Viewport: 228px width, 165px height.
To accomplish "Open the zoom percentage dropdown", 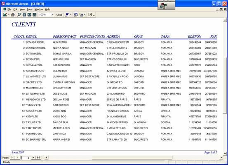I will click(53, 15).
